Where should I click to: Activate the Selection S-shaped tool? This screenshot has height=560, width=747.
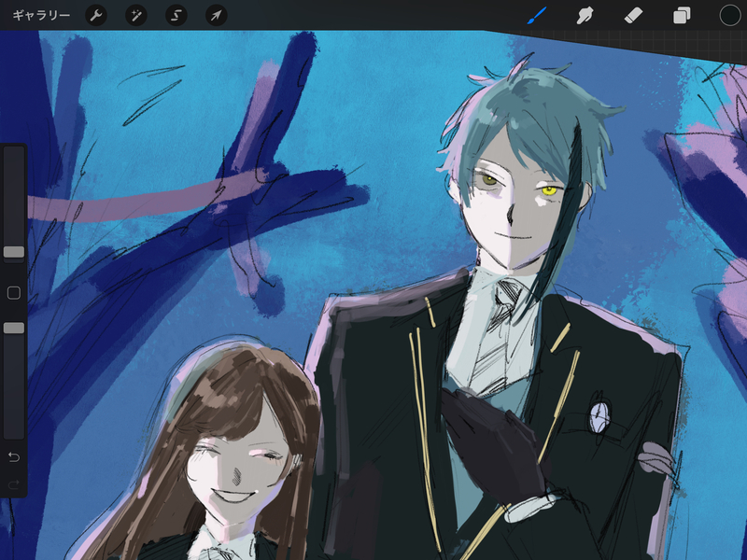pos(176,16)
